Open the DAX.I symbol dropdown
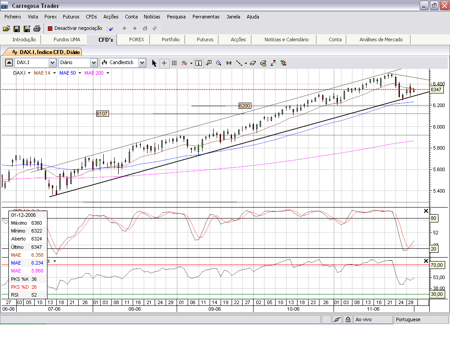Screen dimensions: 450x337 tap(52, 62)
